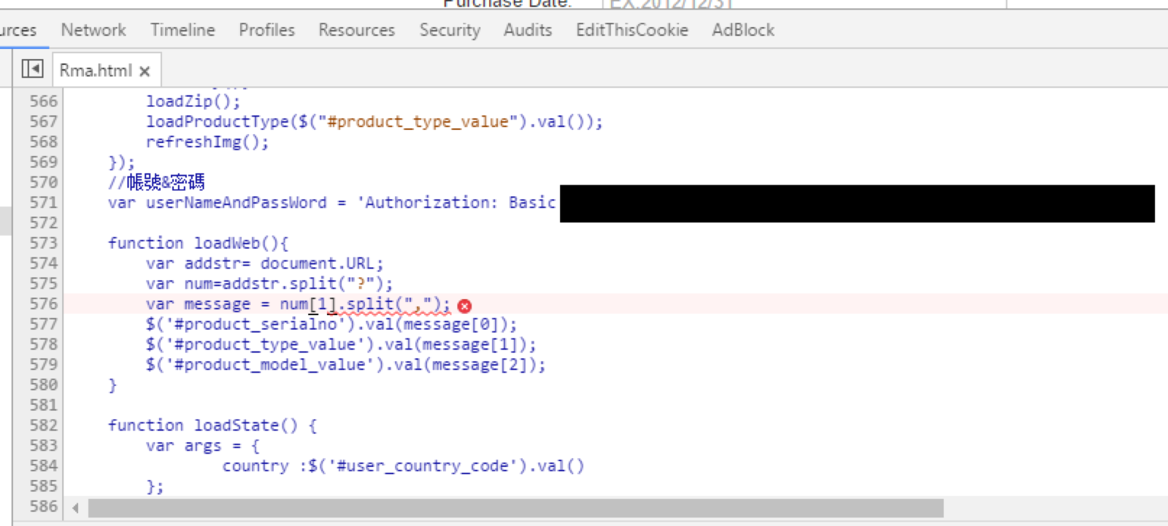
Task: Switch to the Resources tab
Action: click(x=356, y=30)
